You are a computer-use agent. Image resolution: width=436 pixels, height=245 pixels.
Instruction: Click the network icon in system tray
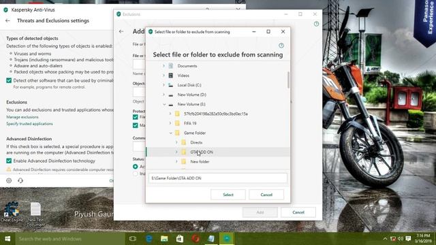click(x=393, y=239)
